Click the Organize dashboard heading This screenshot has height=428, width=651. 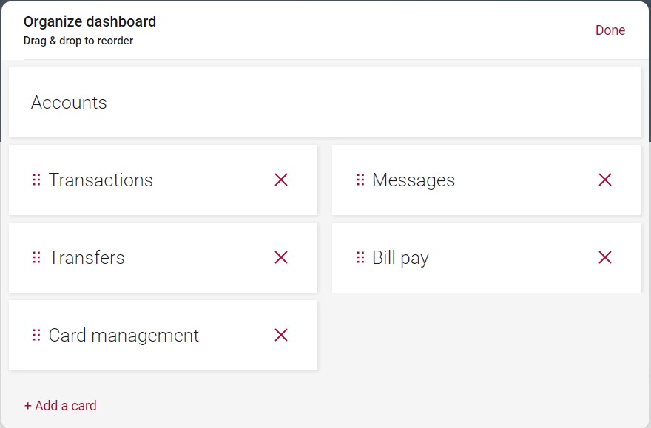[x=90, y=21]
